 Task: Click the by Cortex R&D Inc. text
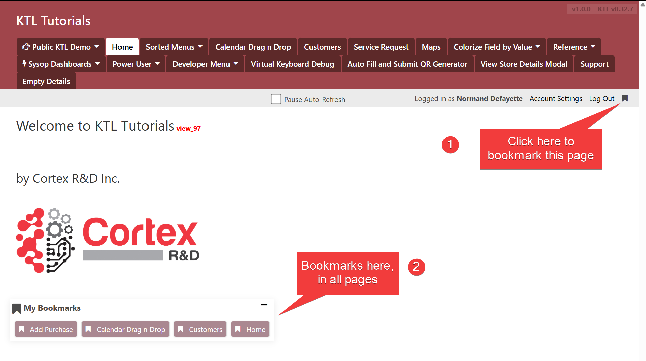(68, 178)
